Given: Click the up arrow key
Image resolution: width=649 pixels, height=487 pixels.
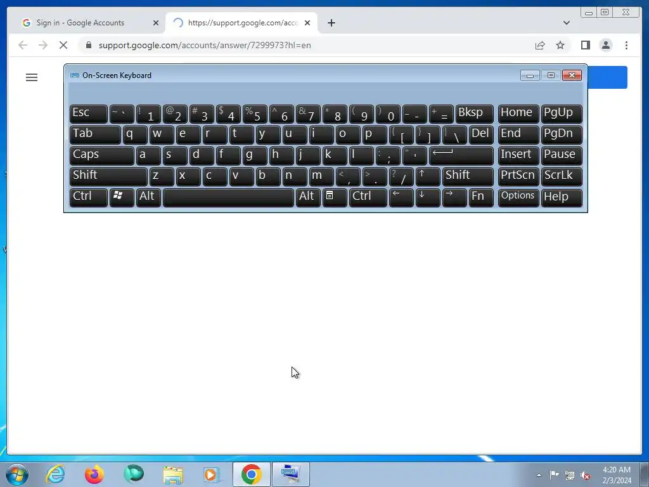Looking at the screenshot, I should (428, 176).
